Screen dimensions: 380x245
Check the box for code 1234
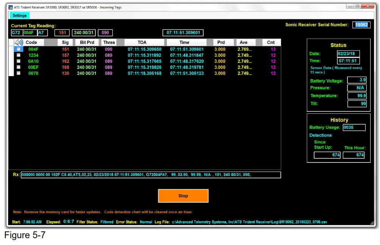tap(19, 55)
